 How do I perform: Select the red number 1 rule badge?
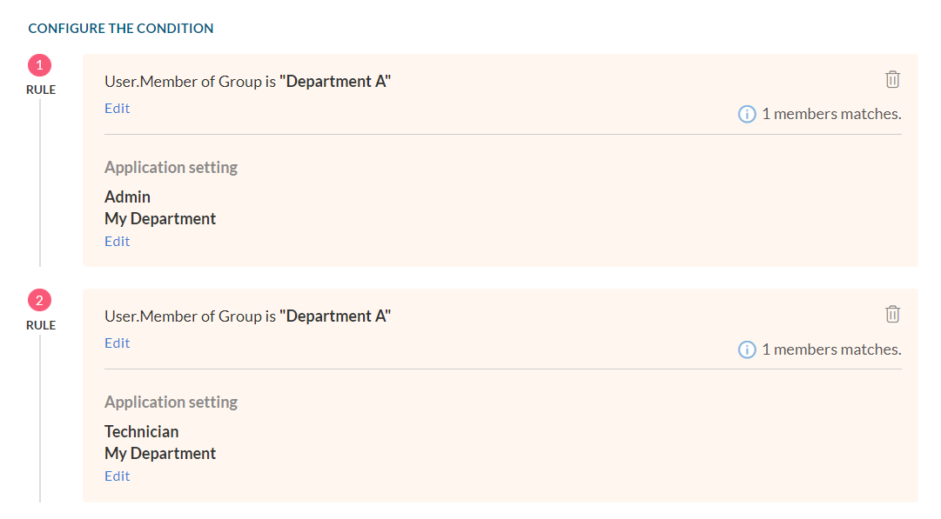(40, 64)
